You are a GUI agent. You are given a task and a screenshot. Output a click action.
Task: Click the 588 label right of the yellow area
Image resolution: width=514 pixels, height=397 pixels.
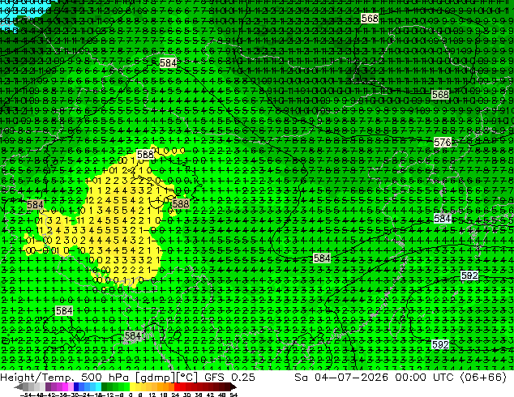180,203
